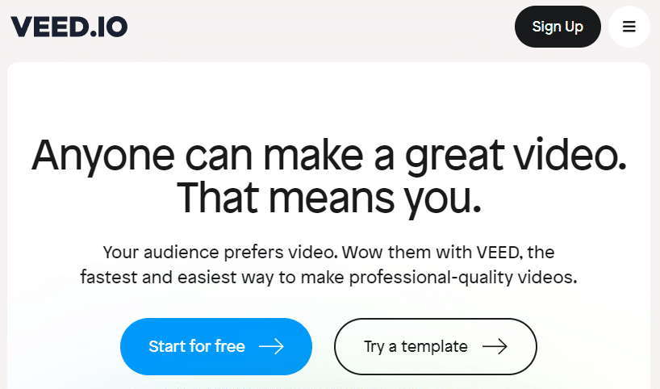
Task: Open the hamburger menu
Action: coord(629,27)
